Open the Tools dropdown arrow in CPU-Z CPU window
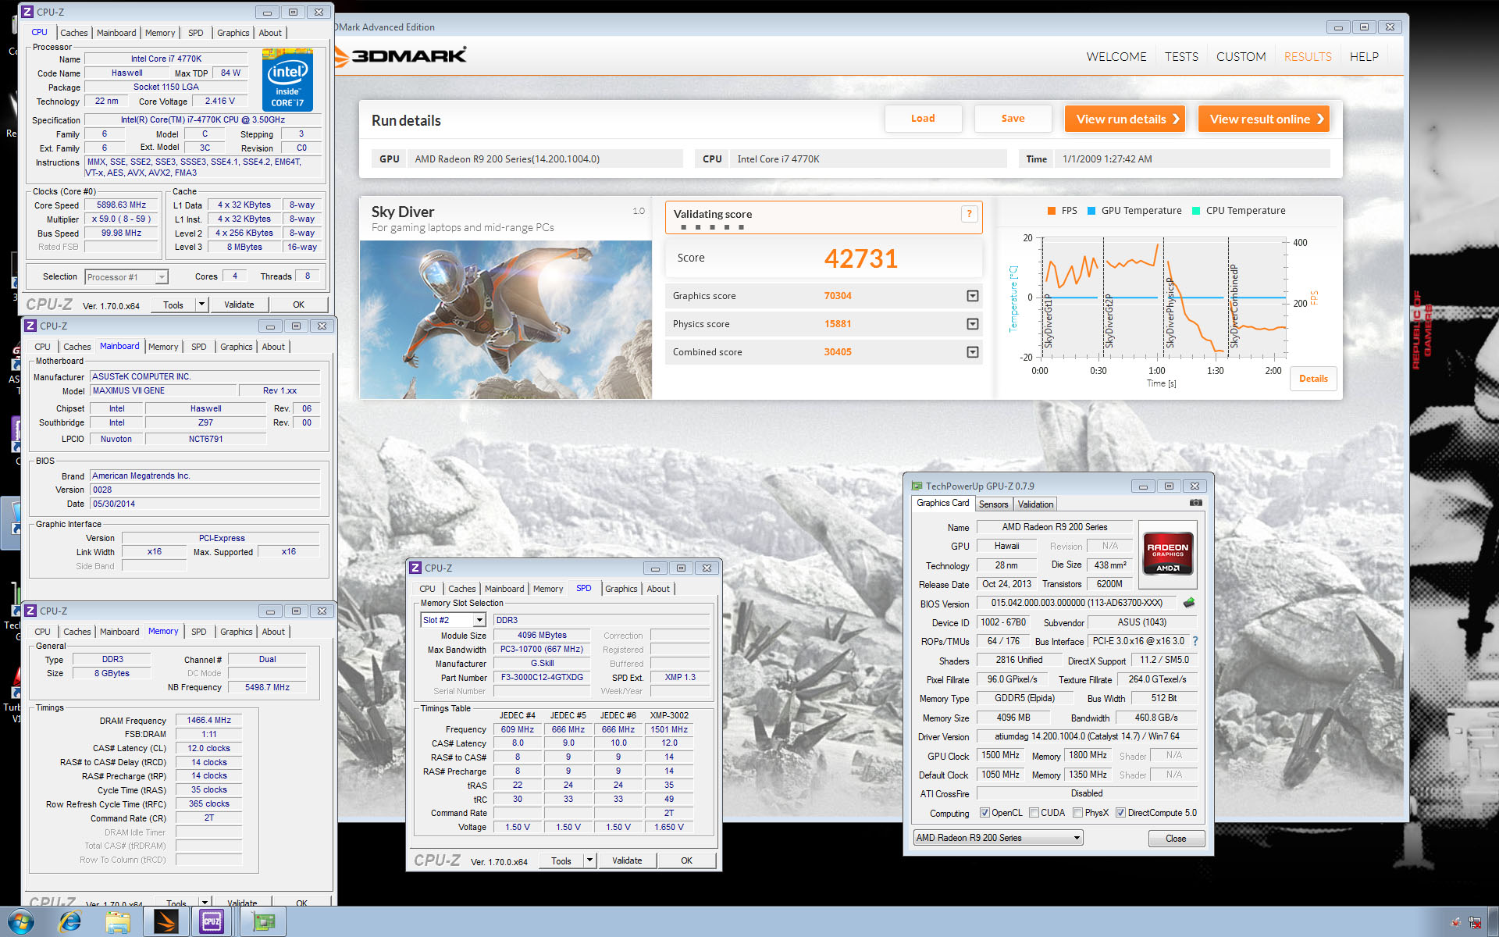Image resolution: width=1499 pixels, height=937 pixels. (202, 305)
